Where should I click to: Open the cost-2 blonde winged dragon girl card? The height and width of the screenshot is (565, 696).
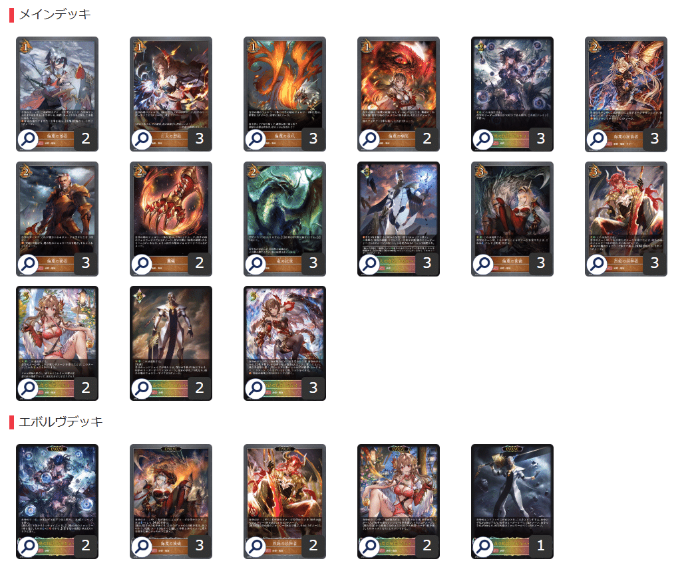click(626, 94)
